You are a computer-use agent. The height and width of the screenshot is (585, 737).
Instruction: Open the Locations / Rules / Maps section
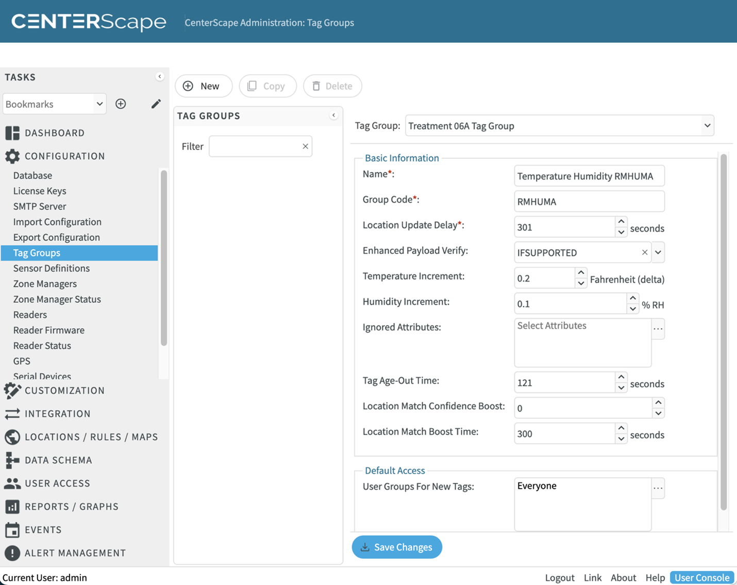click(91, 437)
